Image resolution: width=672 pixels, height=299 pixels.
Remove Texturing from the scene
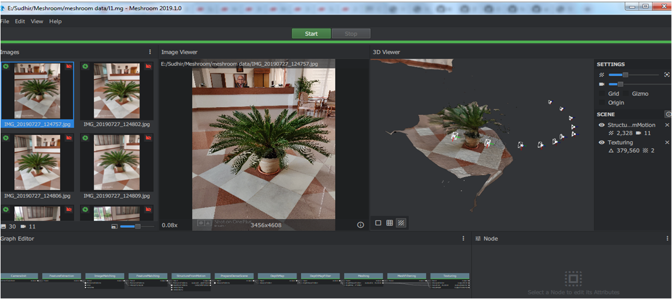pyautogui.click(x=667, y=142)
